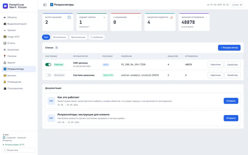Filter list by С ошибками
This screenshot has height=155, width=248.
[97, 37]
